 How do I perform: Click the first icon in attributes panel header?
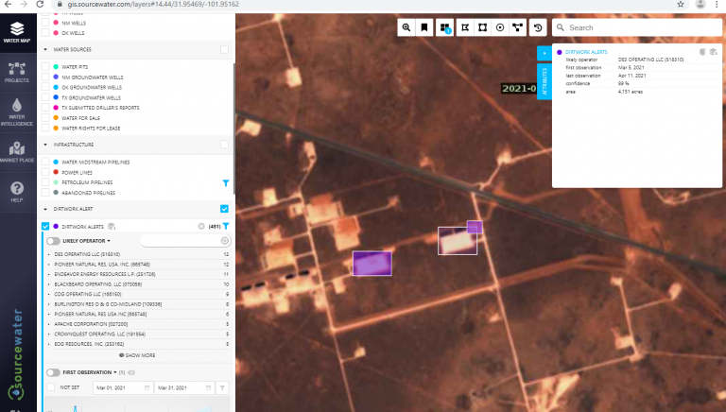coord(702,52)
